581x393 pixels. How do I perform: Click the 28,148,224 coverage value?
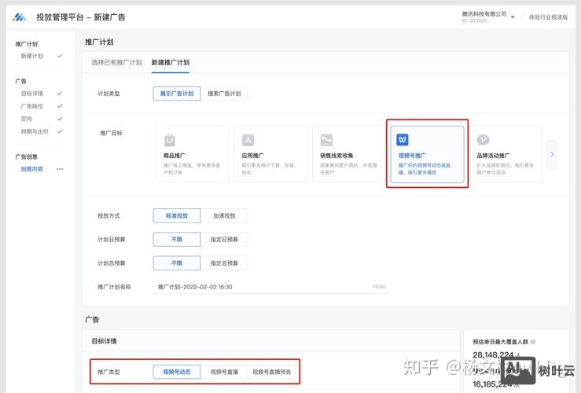click(493, 354)
